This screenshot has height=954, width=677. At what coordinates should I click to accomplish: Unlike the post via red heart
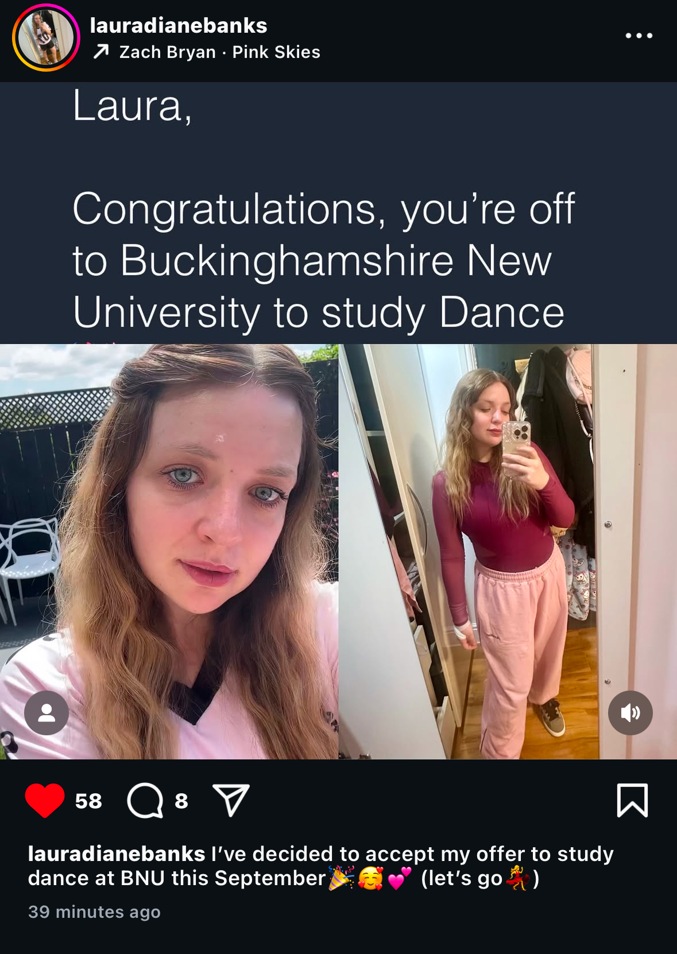click(45, 800)
